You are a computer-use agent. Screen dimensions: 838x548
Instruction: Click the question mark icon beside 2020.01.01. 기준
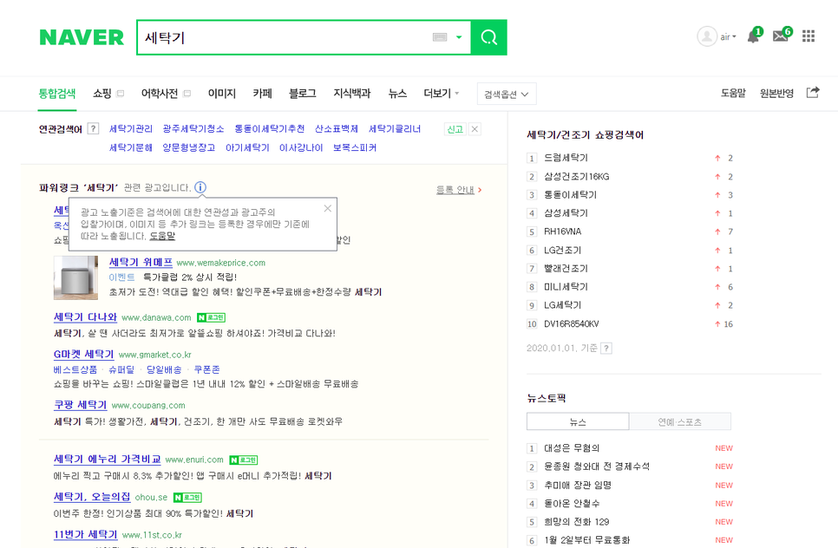click(606, 349)
